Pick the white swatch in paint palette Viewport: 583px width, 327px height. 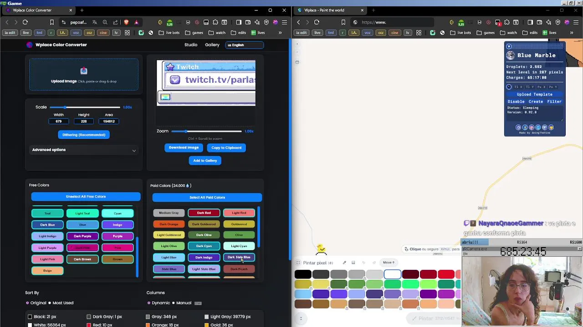tap(393, 274)
